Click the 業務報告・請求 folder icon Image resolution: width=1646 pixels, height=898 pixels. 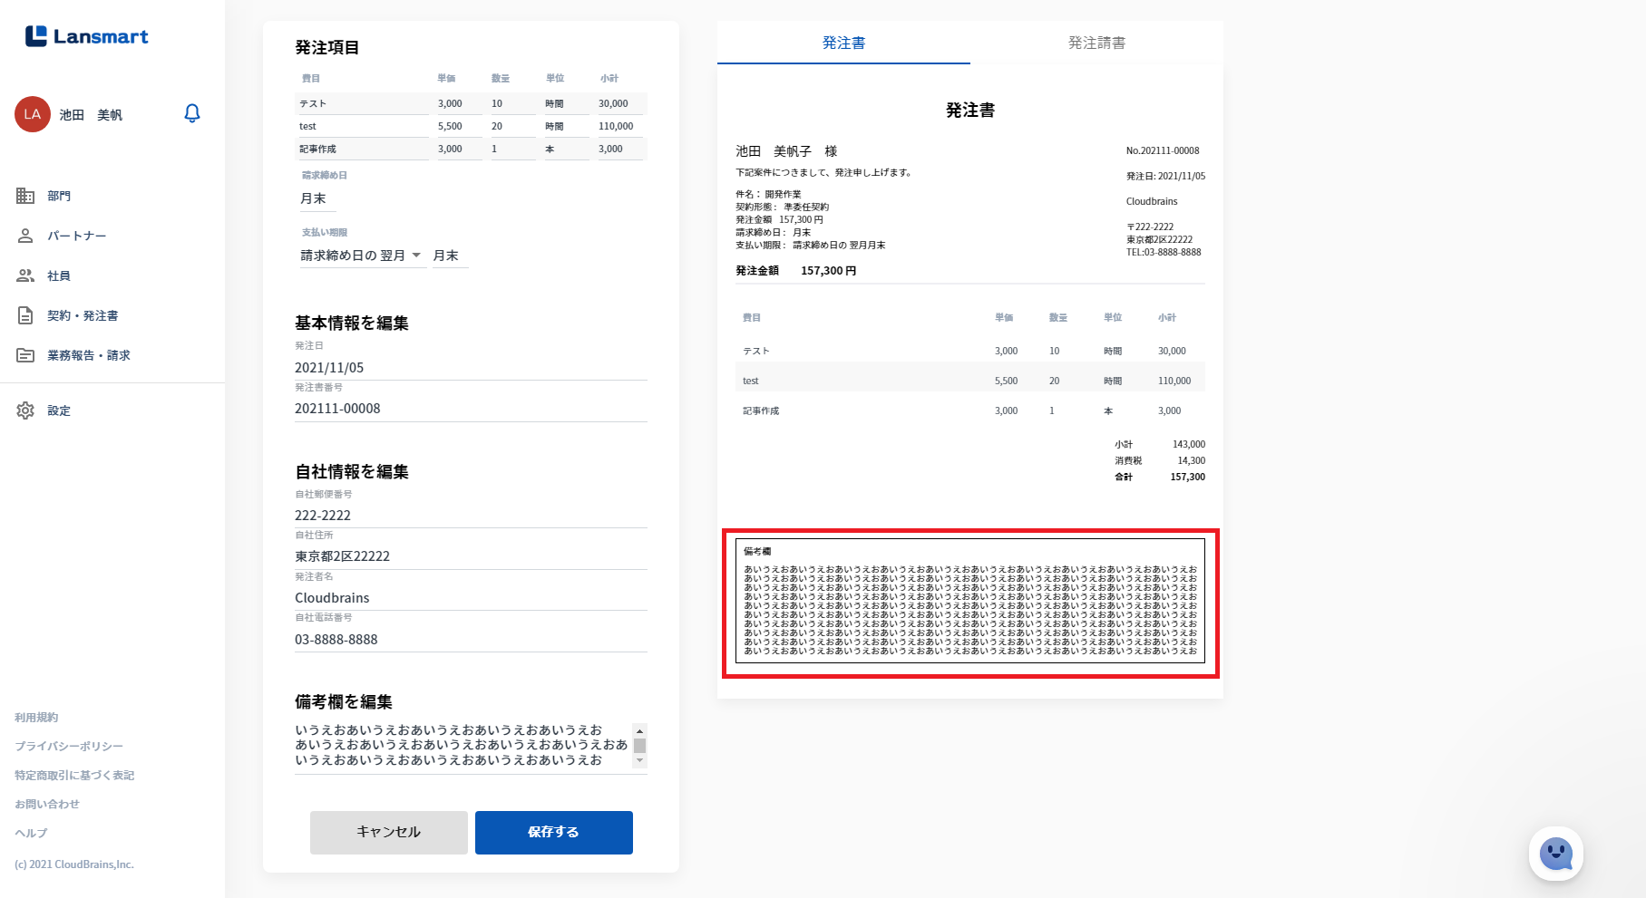[25, 355]
